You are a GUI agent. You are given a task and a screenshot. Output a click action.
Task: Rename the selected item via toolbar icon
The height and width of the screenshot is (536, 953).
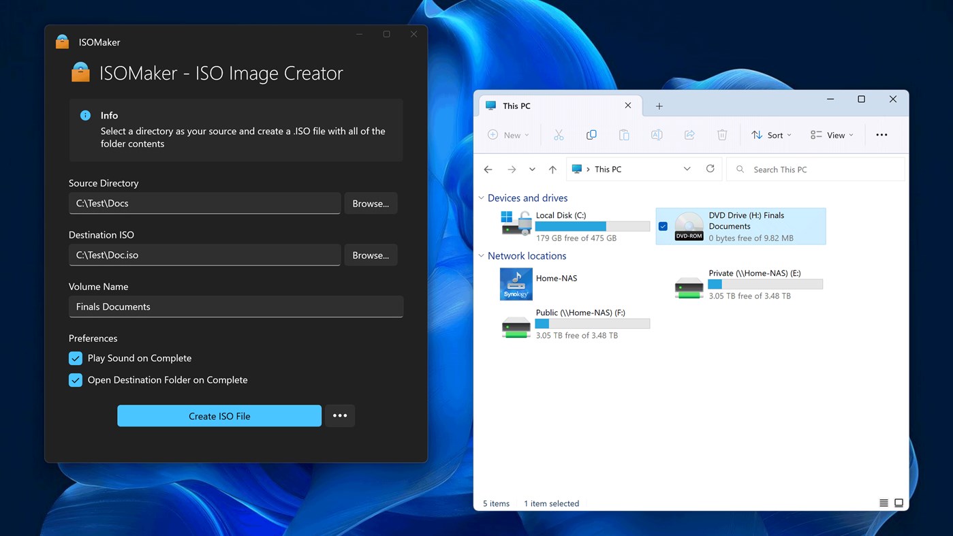[657, 134]
